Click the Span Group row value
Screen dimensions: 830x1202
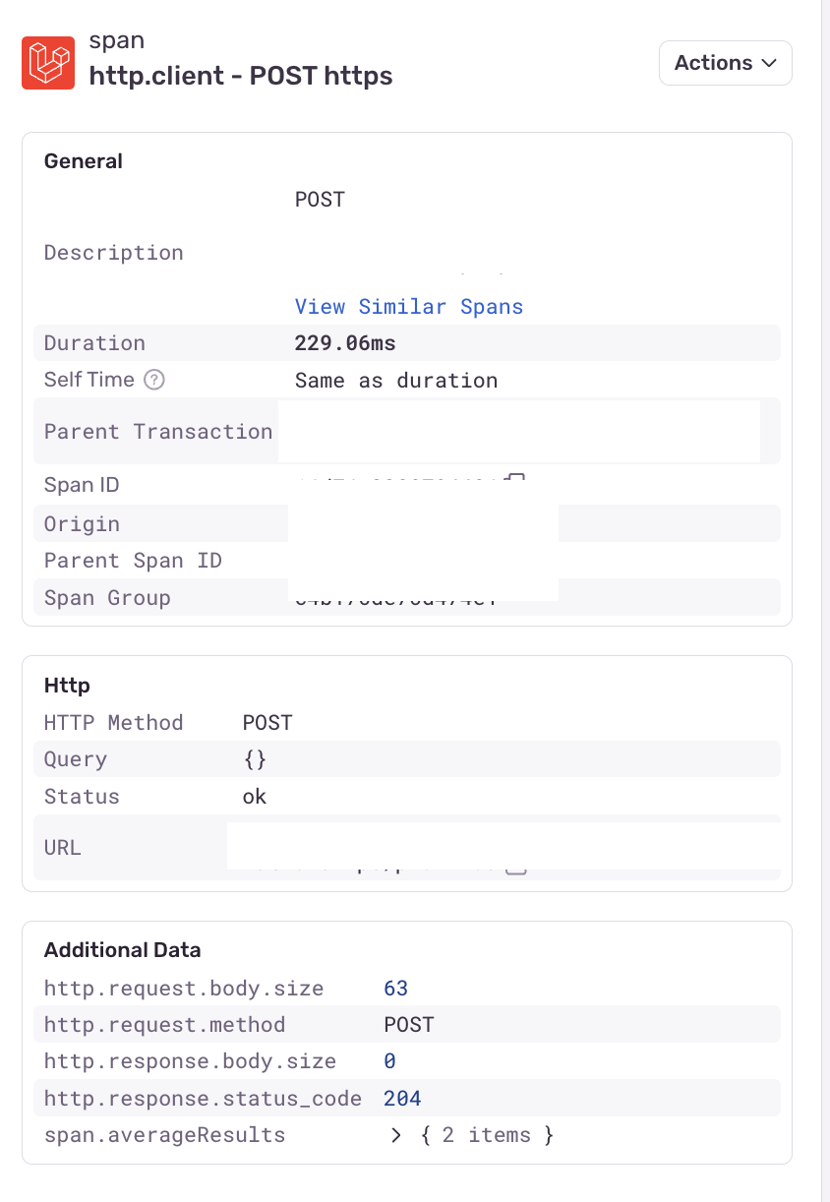[x=393, y=599]
